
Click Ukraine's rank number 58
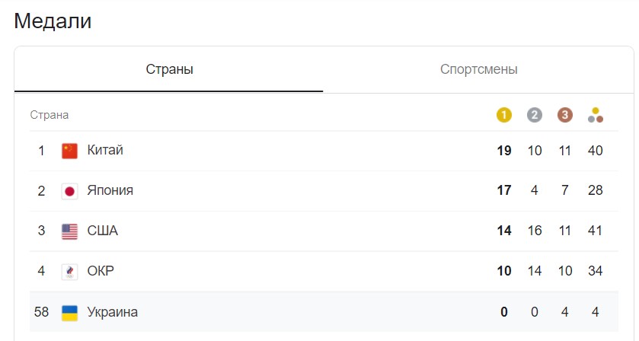pos(41,312)
